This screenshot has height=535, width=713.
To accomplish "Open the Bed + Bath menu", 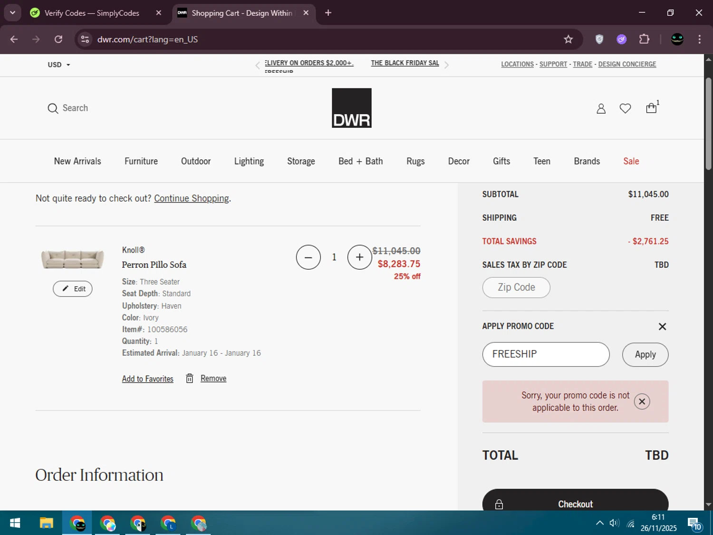I will click(x=361, y=161).
